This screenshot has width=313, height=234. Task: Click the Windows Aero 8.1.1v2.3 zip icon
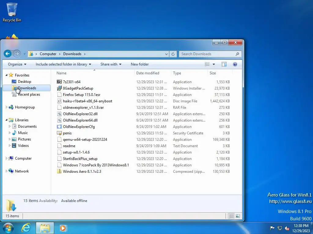[x=59, y=171]
